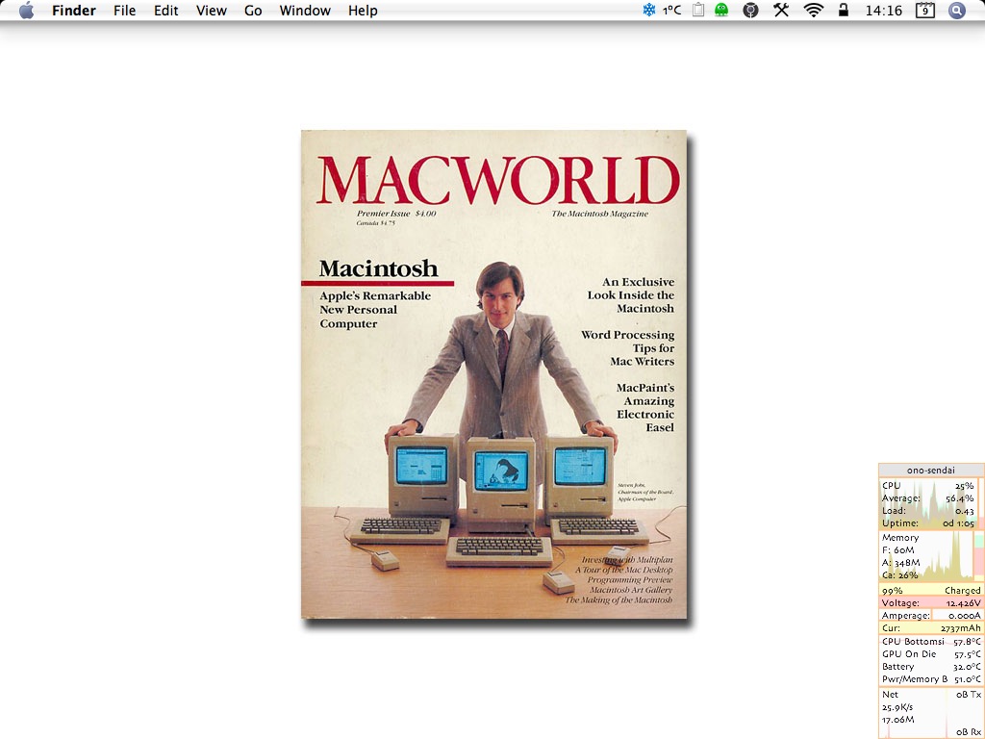985x739 pixels.
Task: Click the 14:16 clock
Action: (x=883, y=11)
